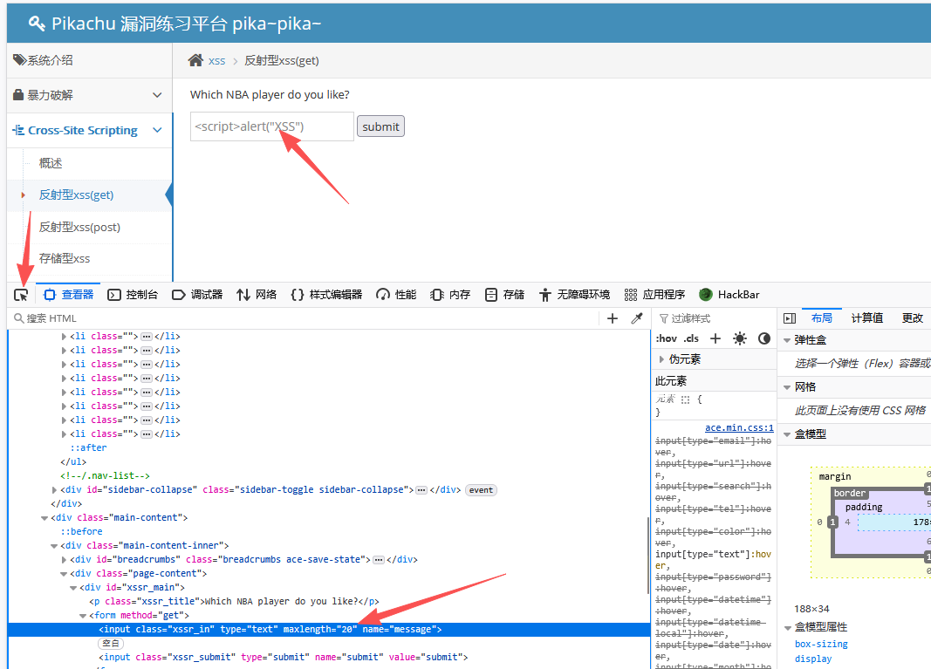931x669 pixels.
Task: Open the HackBar panel
Action: (729, 295)
